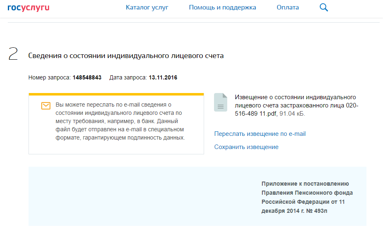Open the search magnifier icon
This screenshot has width=383, height=226.
point(324,7)
